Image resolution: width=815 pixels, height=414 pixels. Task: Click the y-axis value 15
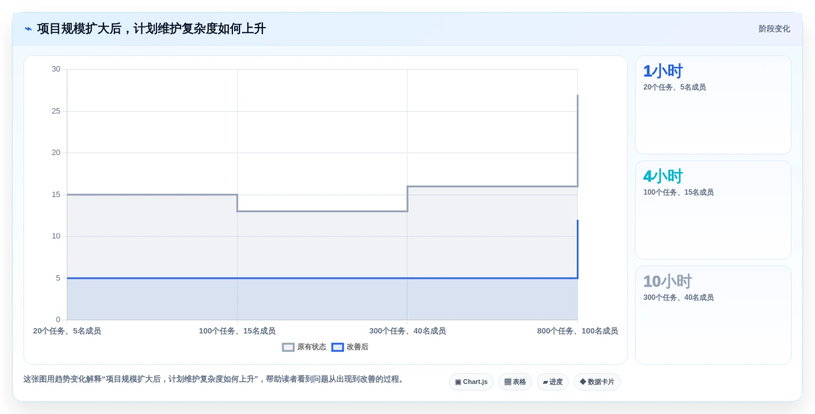pyautogui.click(x=56, y=195)
